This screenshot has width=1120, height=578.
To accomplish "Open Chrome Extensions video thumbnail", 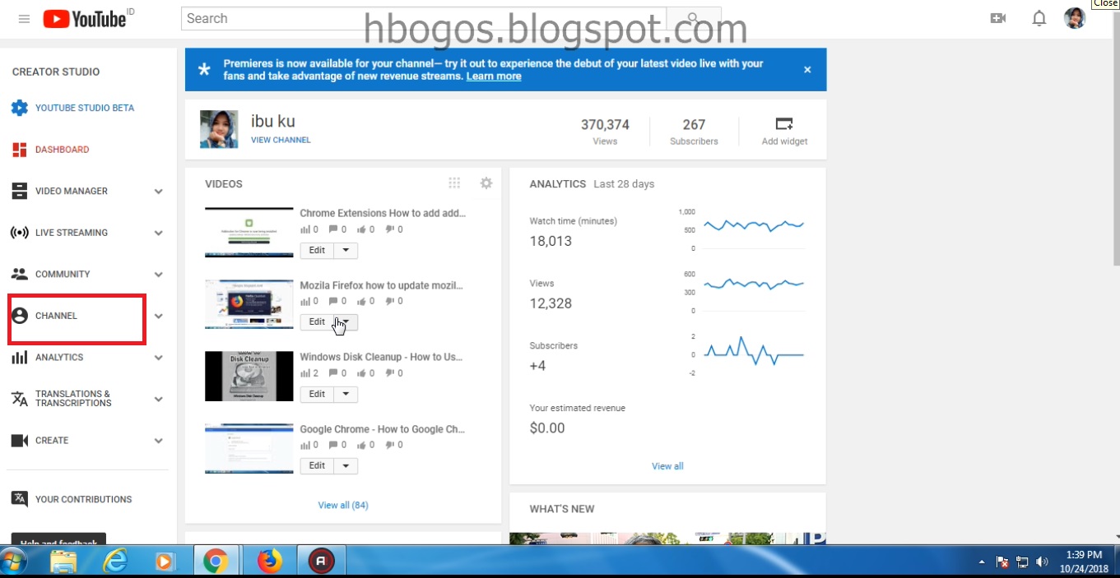I will coord(249,233).
